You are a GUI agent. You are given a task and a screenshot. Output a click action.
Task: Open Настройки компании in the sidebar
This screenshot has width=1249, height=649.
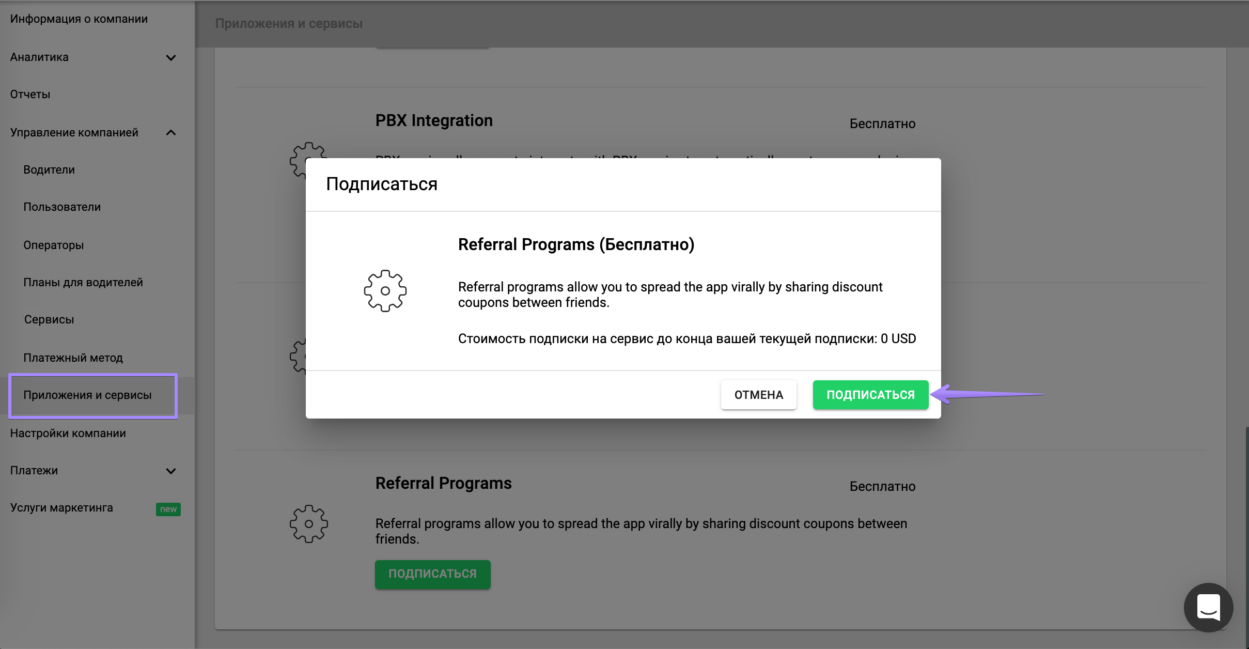click(x=68, y=434)
